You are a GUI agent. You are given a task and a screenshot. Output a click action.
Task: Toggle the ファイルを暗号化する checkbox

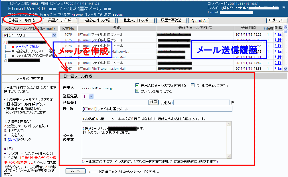point(137,91)
